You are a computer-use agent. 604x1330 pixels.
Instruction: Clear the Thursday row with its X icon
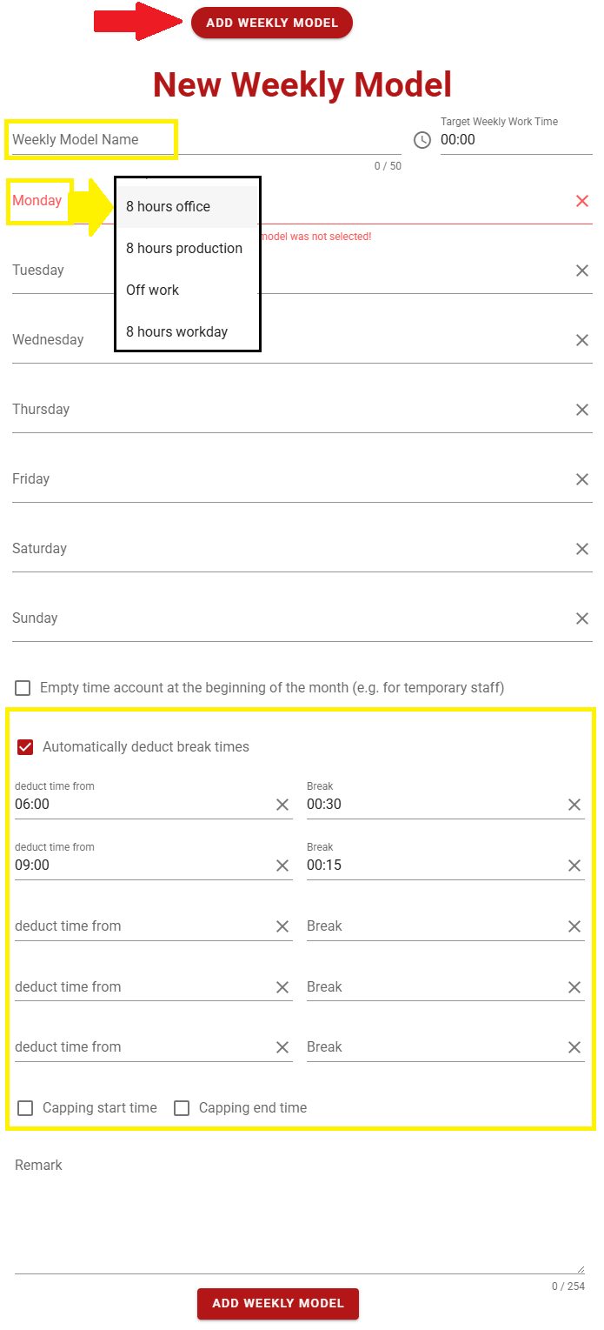tap(582, 410)
